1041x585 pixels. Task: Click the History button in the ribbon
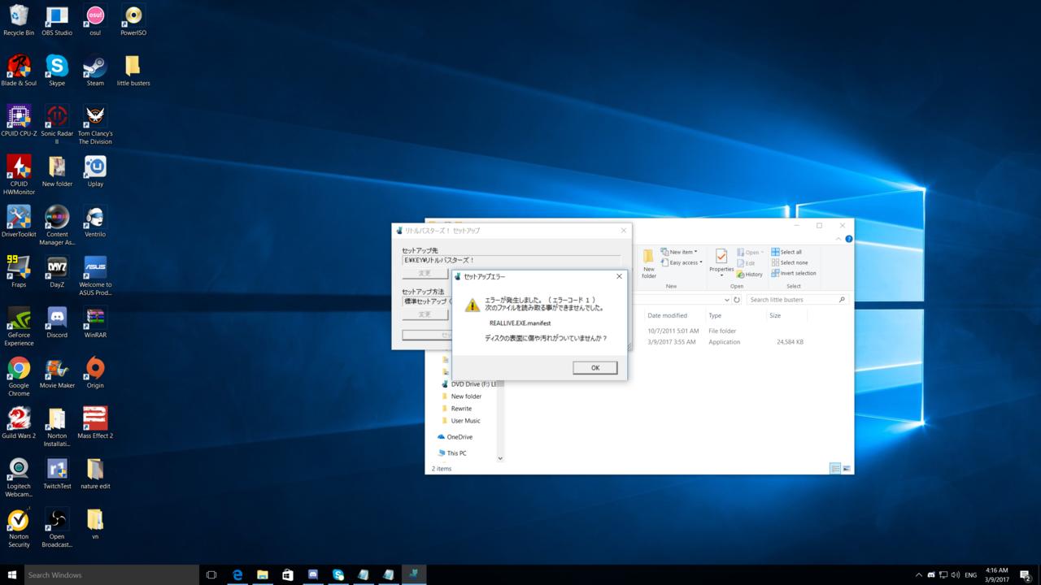pos(749,275)
